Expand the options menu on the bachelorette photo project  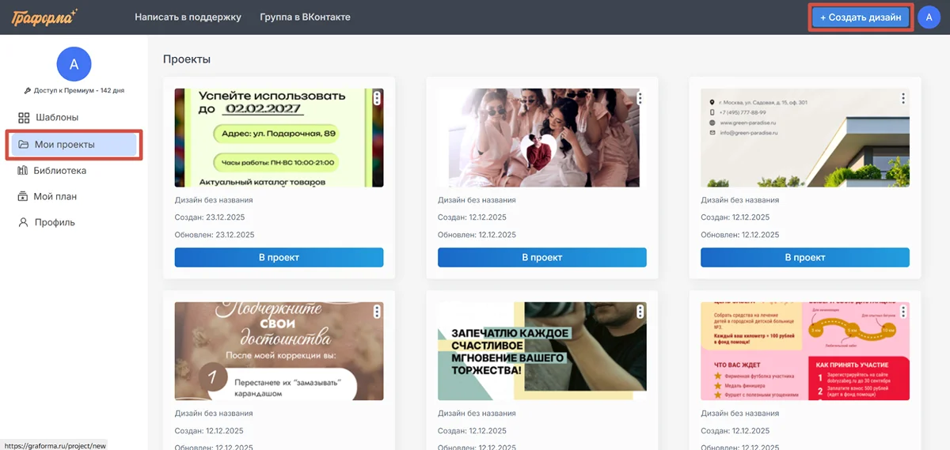(x=640, y=98)
